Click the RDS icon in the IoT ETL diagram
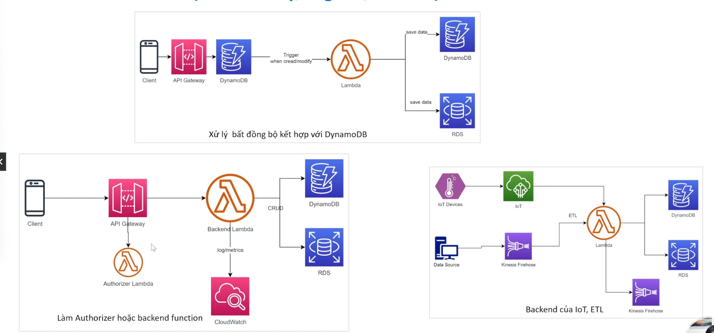The width and height of the screenshot is (714, 333). pos(683,255)
